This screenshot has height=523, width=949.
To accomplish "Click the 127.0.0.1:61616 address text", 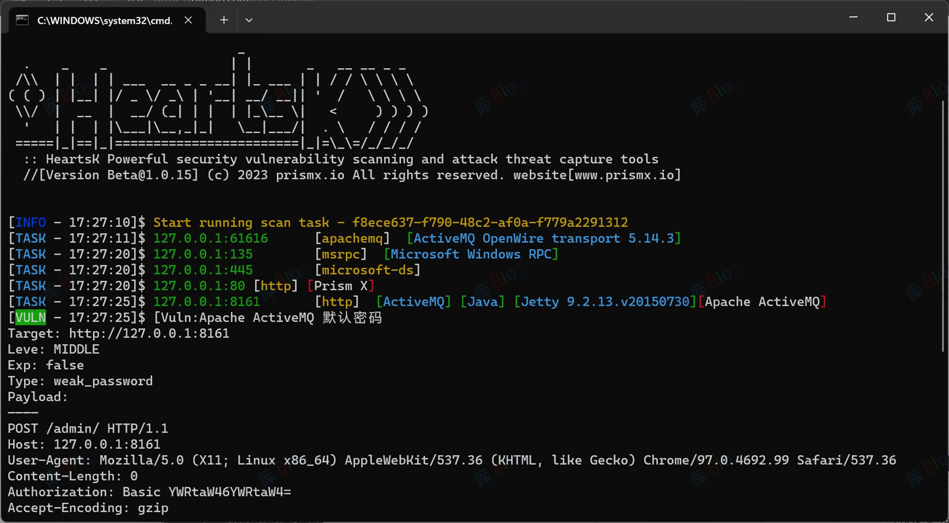I will coord(210,238).
